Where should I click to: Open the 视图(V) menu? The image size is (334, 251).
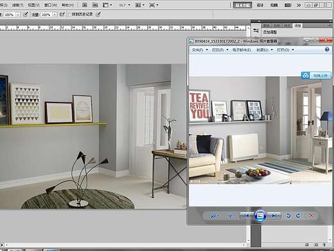[33, 5]
